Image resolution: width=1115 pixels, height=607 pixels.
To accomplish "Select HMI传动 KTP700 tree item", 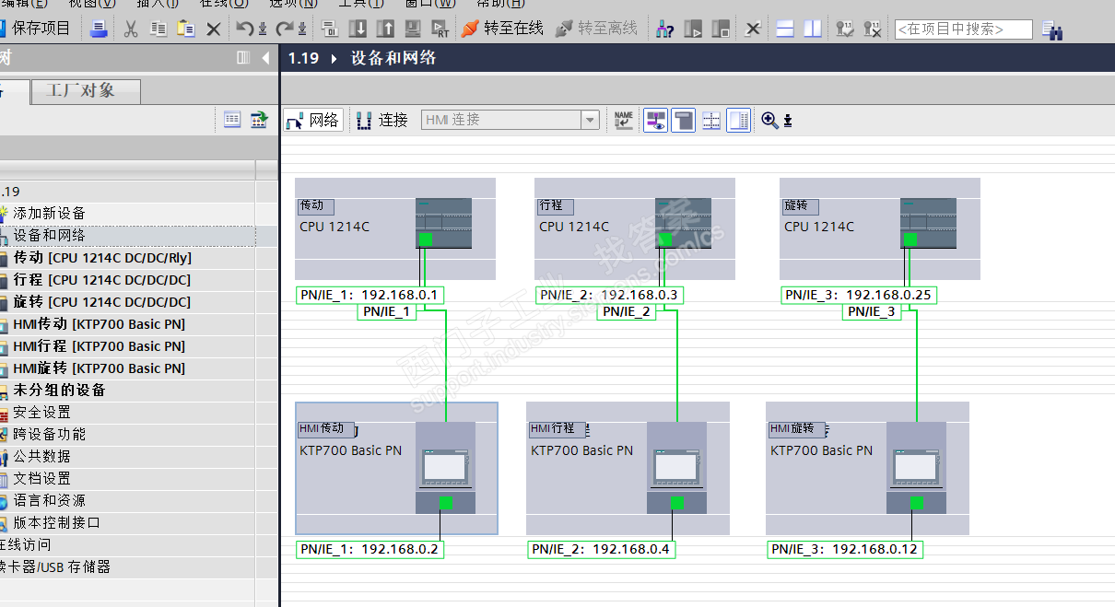I will (x=99, y=323).
